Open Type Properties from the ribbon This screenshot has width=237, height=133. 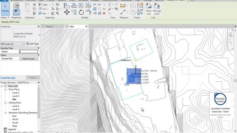(x=16, y=6)
